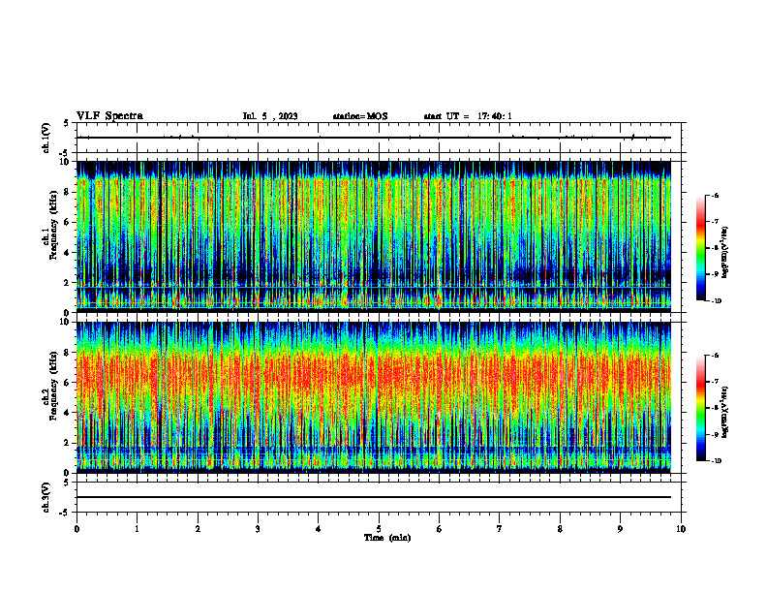Image resolution: width=767 pixels, height=593 pixels.
Task: Click the "8" kHz tick on ch.1 axis
Action: [x=68, y=192]
